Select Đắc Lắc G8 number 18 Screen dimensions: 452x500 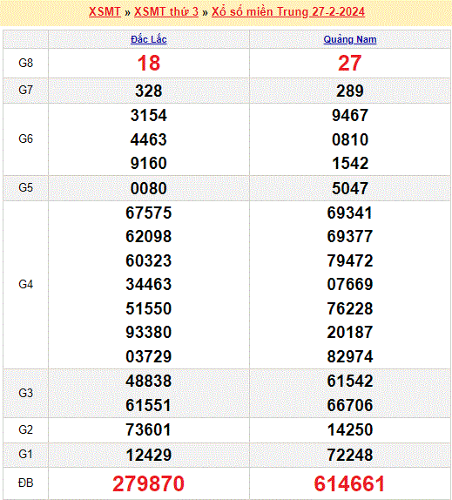(149, 63)
